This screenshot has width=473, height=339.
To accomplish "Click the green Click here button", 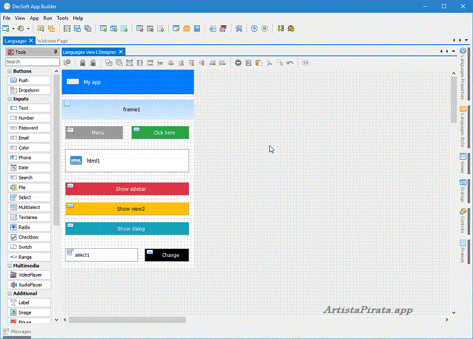I will tap(160, 133).
